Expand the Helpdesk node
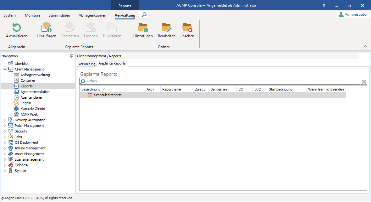 (5, 165)
